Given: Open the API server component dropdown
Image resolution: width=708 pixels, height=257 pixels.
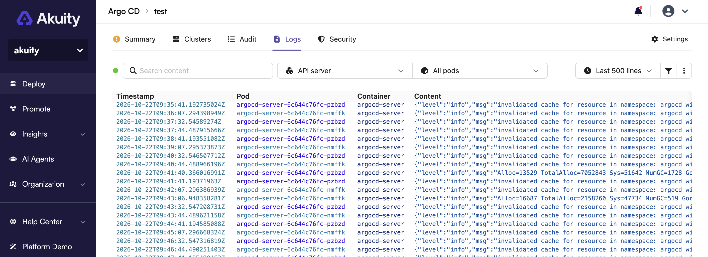Looking at the screenshot, I should [x=345, y=71].
